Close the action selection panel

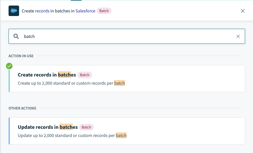pos(243,11)
